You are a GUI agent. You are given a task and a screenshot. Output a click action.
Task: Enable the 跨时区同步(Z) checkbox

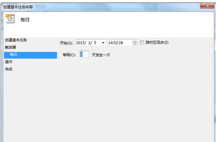tap(142, 42)
